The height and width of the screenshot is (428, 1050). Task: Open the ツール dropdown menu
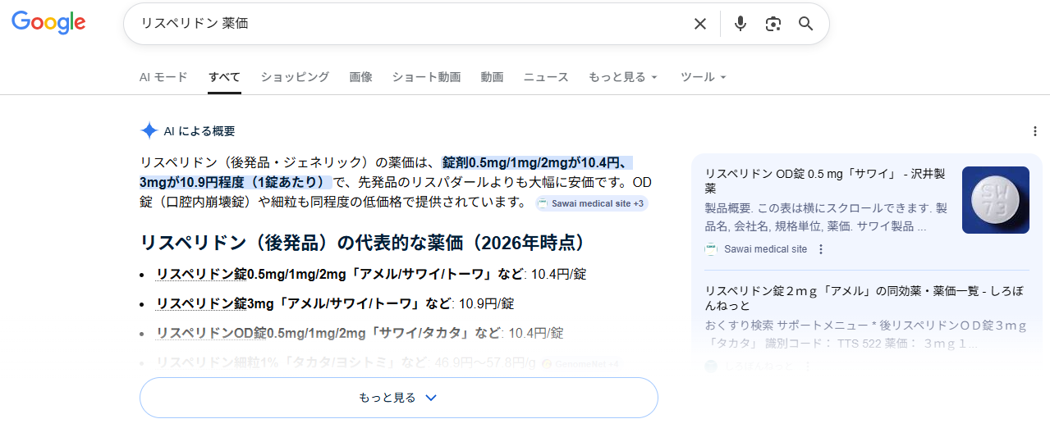coord(703,77)
